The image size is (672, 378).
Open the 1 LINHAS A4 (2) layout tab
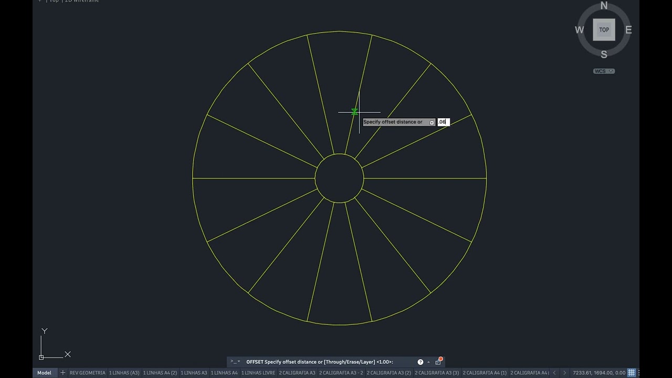(x=160, y=373)
